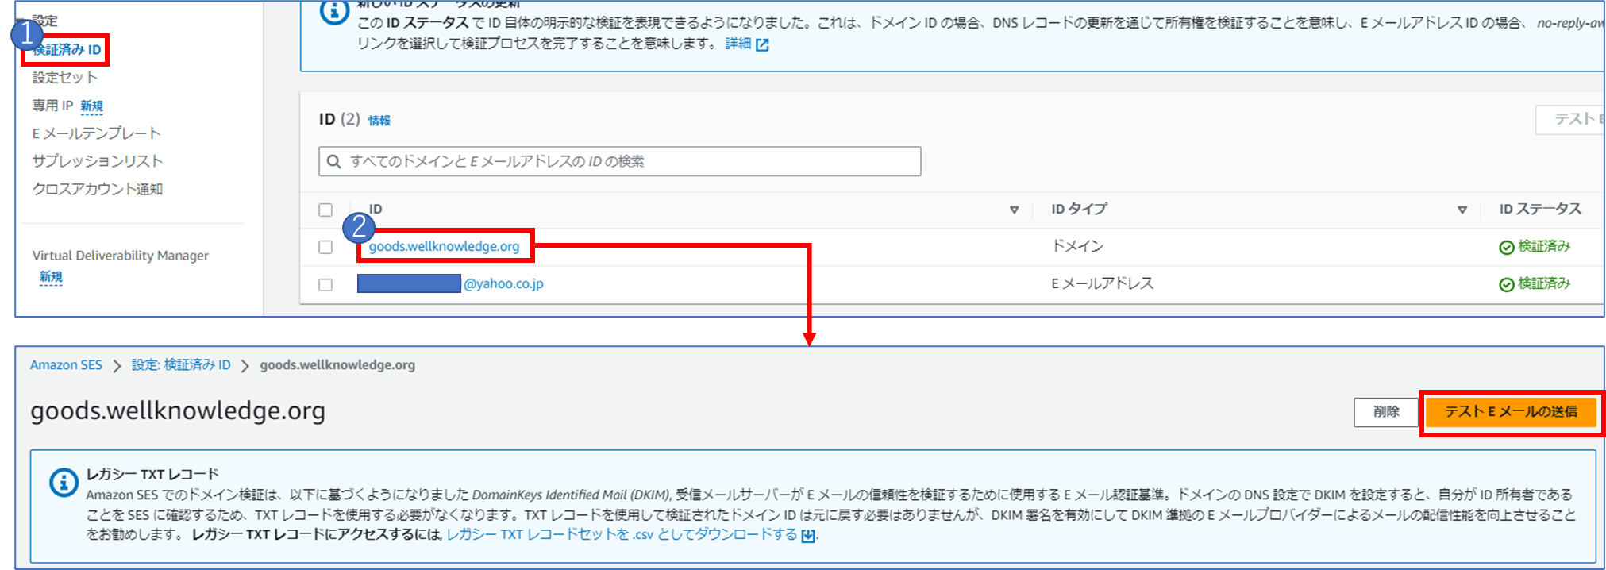Open クロスアカウント通知 in the sidebar
Screen dimensions: 1606x570
tap(98, 189)
